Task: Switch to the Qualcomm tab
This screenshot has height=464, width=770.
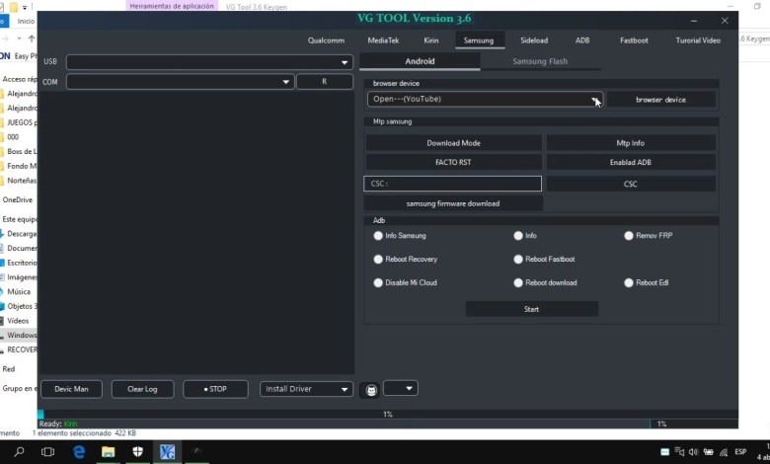Action: (x=326, y=40)
